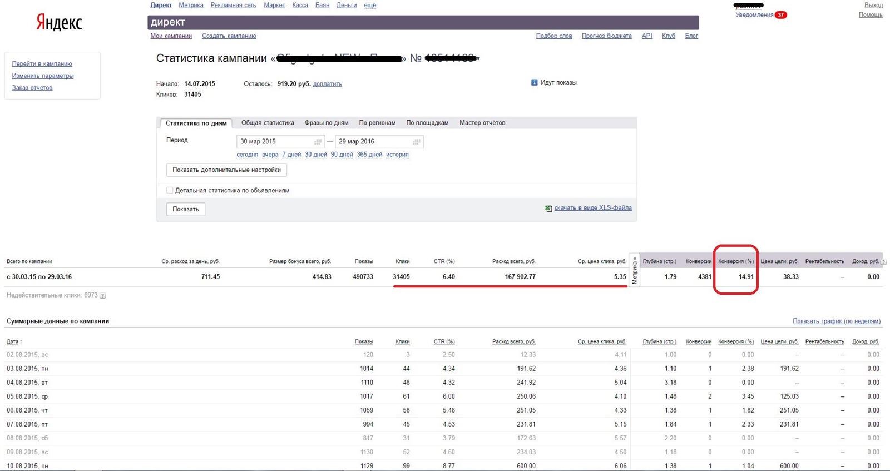The width and height of the screenshot is (890, 471).
Task: Open the Прогноз бюджета link
Action: click(606, 36)
